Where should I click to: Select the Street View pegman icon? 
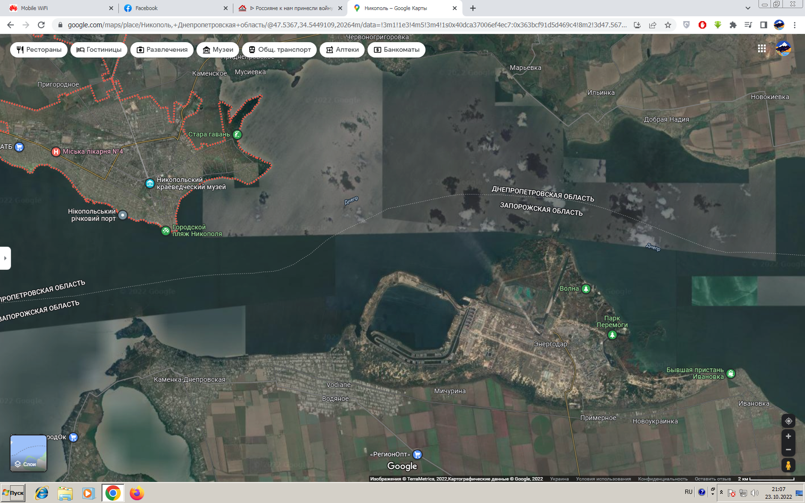pos(788,465)
